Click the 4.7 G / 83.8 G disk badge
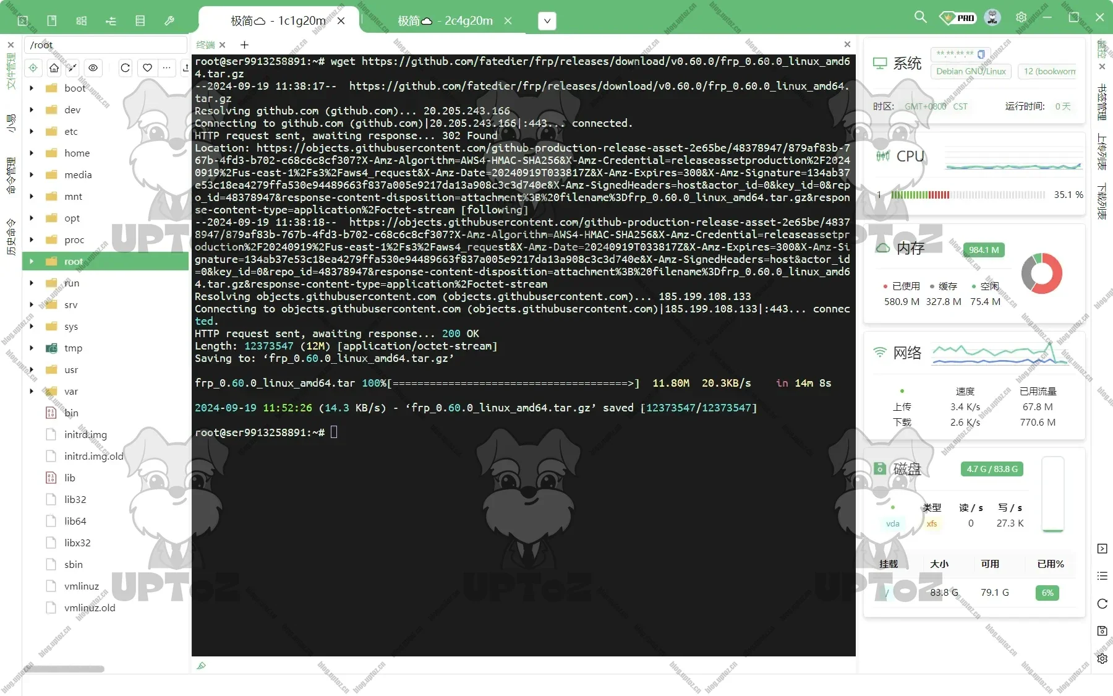The width and height of the screenshot is (1113, 696). tap(992, 469)
